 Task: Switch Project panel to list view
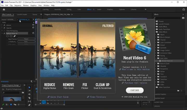point(7,105)
